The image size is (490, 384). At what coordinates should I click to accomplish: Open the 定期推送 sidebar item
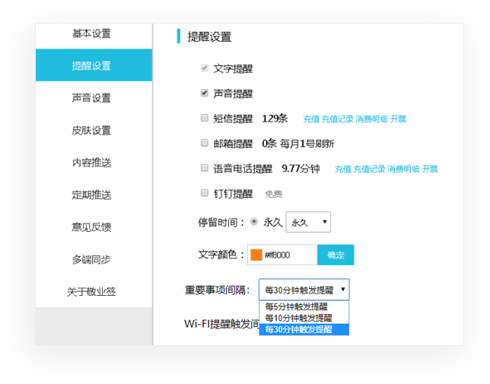pos(91,195)
